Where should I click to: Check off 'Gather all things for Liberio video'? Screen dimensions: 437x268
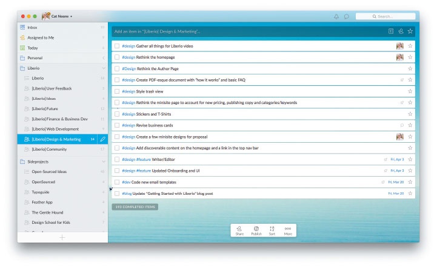pos(117,46)
